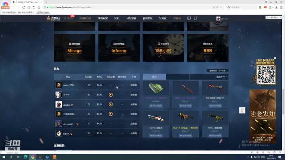Viewport: 285px width, 160px height.
Task: Click douyu171's avatar image
Action: pyautogui.click(x=59, y=124)
